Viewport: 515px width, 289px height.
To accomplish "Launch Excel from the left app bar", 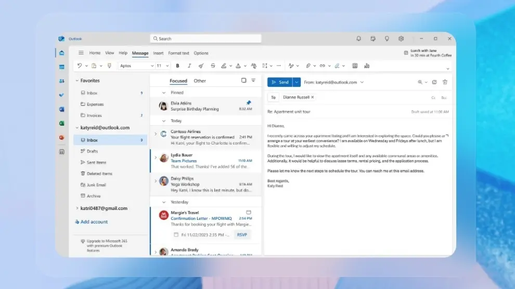I will 61,124.
